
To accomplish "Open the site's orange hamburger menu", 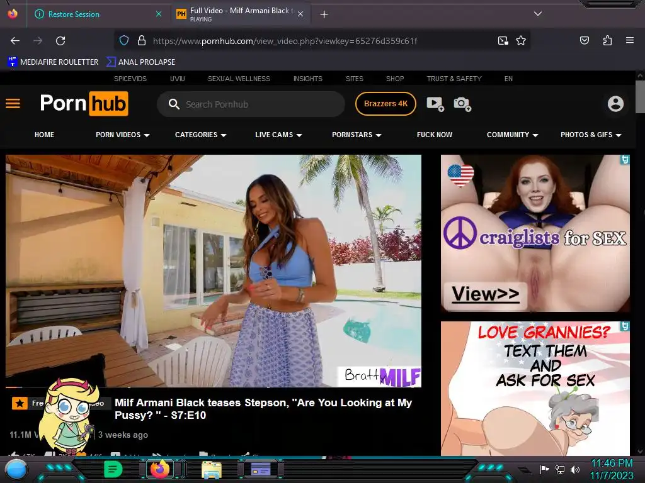I will 13,104.
